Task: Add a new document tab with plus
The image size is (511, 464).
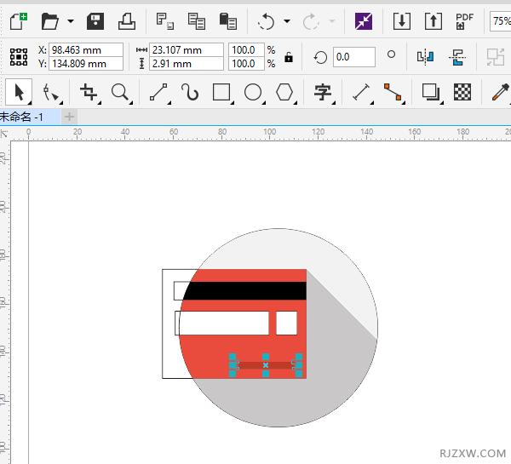Action: coord(69,117)
